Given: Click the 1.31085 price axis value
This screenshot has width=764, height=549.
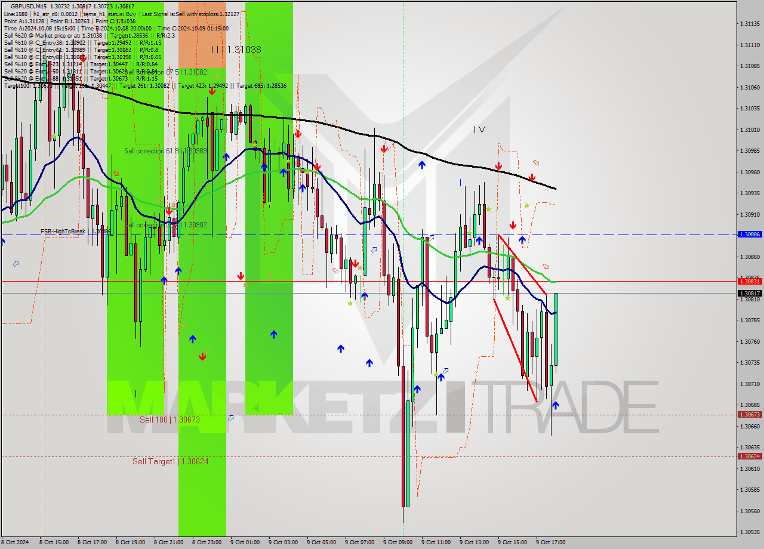Looking at the screenshot, I should pos(750,66).
